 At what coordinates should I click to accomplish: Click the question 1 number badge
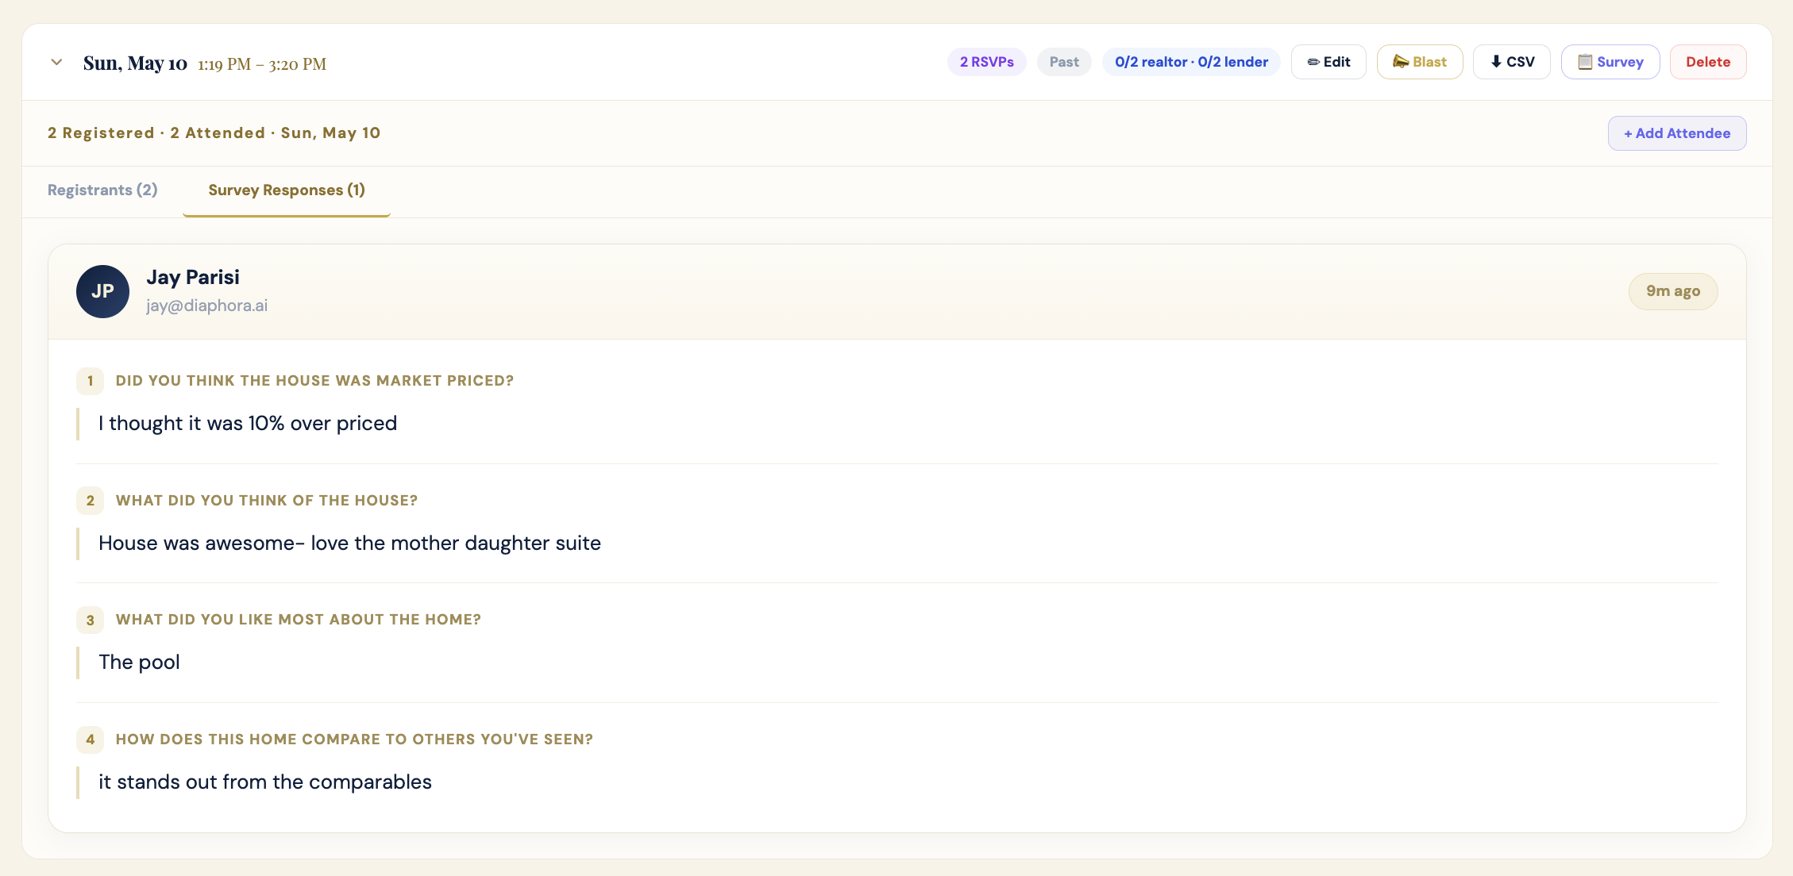(x=90, y=381)
